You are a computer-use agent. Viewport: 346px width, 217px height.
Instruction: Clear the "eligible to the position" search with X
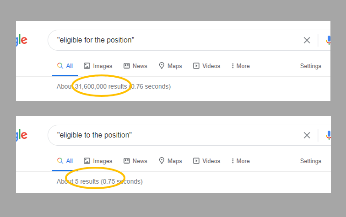click(307, 135)
